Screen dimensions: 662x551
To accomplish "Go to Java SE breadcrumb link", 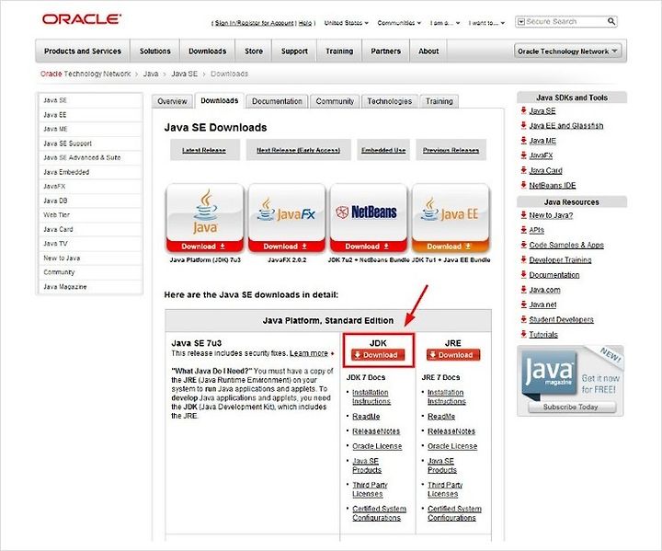I will (185, 74).
